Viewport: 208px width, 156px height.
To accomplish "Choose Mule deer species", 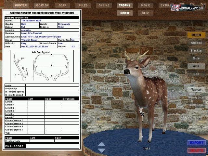I will [196, 58].
